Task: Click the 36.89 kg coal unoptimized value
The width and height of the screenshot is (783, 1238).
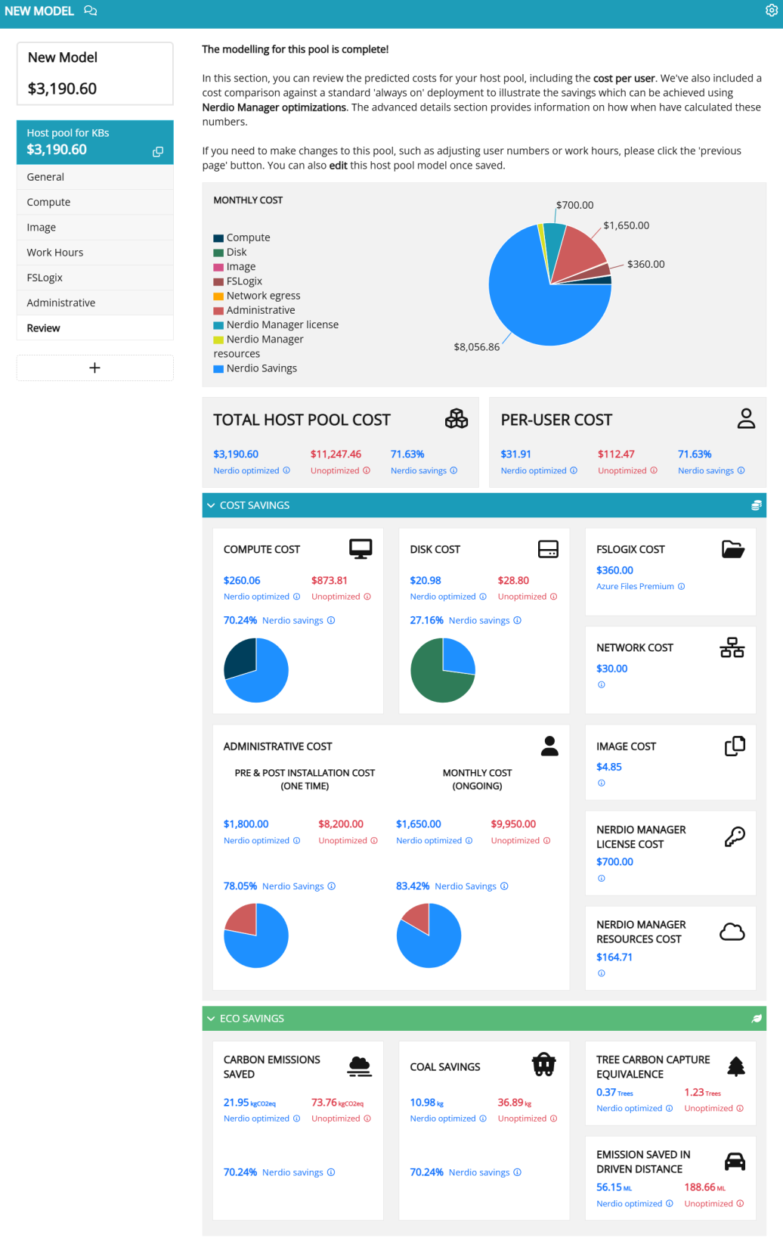Action: [x=515, y=1103]
